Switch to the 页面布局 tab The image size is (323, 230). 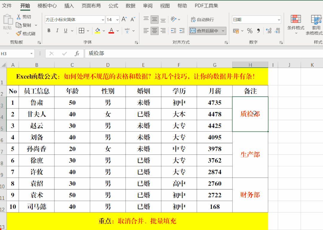(91, 6)
